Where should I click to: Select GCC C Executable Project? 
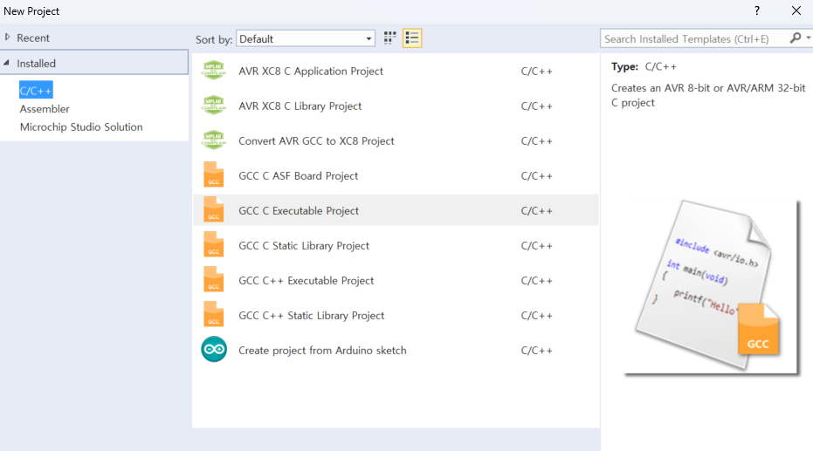point(396,210)
